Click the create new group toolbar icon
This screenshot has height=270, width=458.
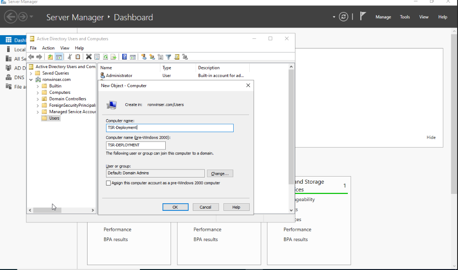(x=152, y=57)
